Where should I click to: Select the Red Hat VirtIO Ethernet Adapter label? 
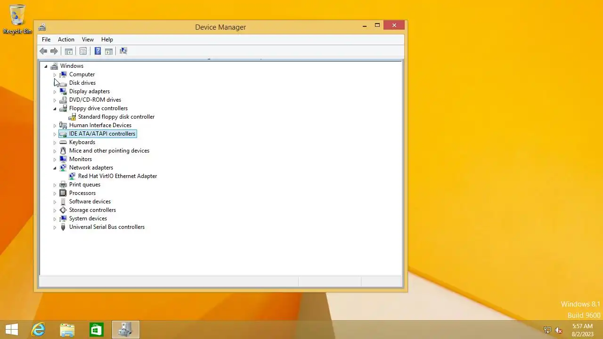117,176
